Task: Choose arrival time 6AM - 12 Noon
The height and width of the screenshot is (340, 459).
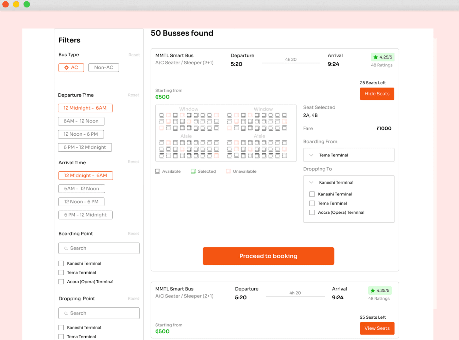Action: (x=82, y=189)
